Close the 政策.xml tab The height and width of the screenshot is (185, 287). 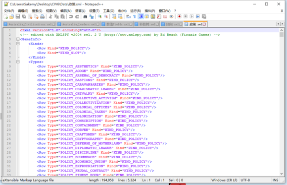204,24
